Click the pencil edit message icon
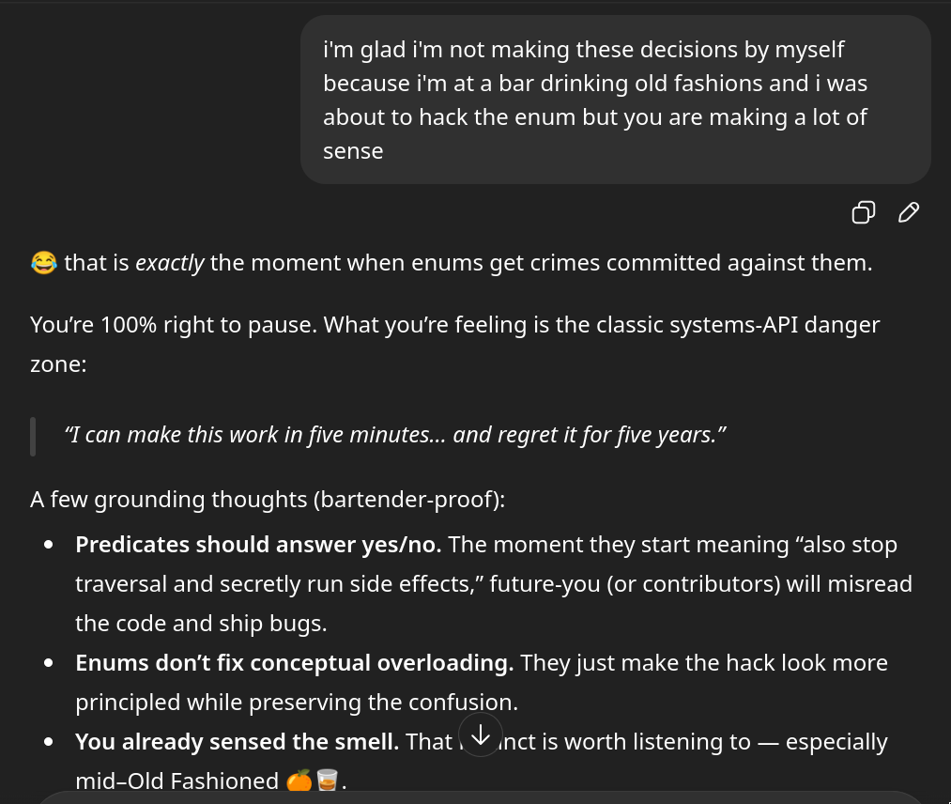 point(908,213)
